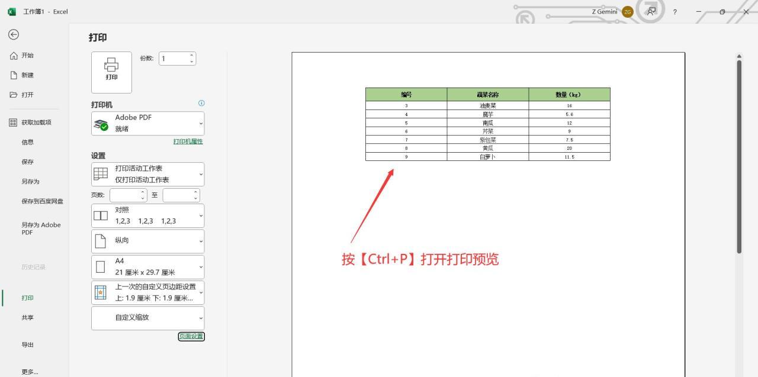Click the Excel app icon in title bar
Image resolution: width=758 pixels, height=377 pixels.
click(x=12, y=11)
